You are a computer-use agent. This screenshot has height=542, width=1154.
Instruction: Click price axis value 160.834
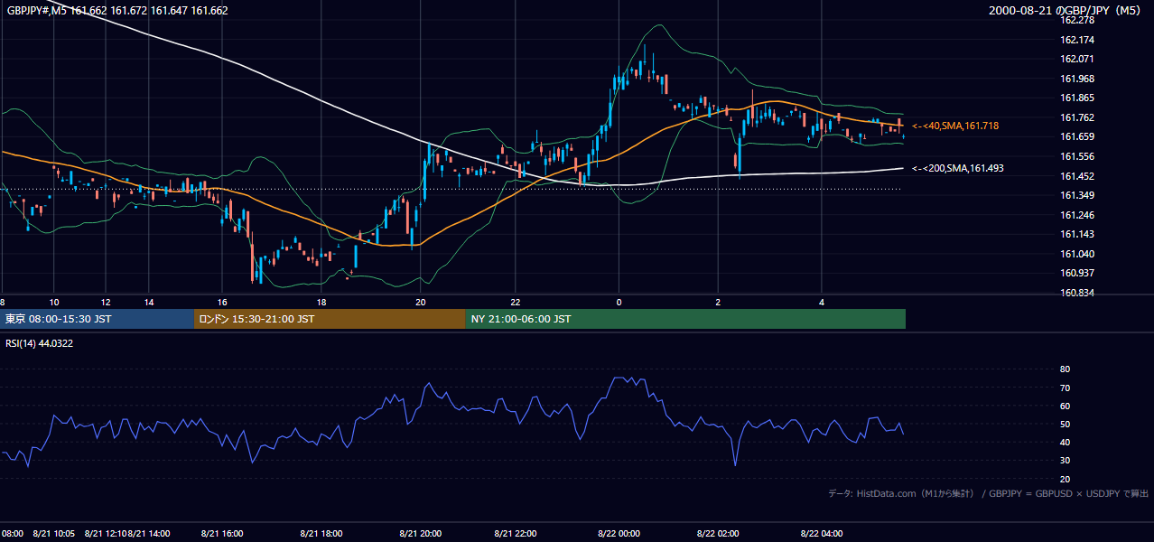(x=1076, y=293)
